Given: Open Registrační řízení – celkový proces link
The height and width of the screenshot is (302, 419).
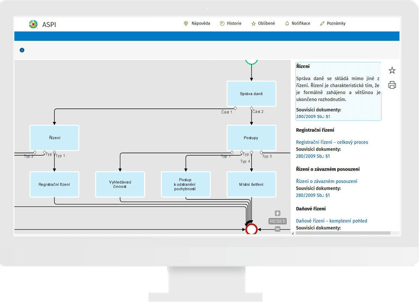Looking at the screenshot, I should click(332, 142).
